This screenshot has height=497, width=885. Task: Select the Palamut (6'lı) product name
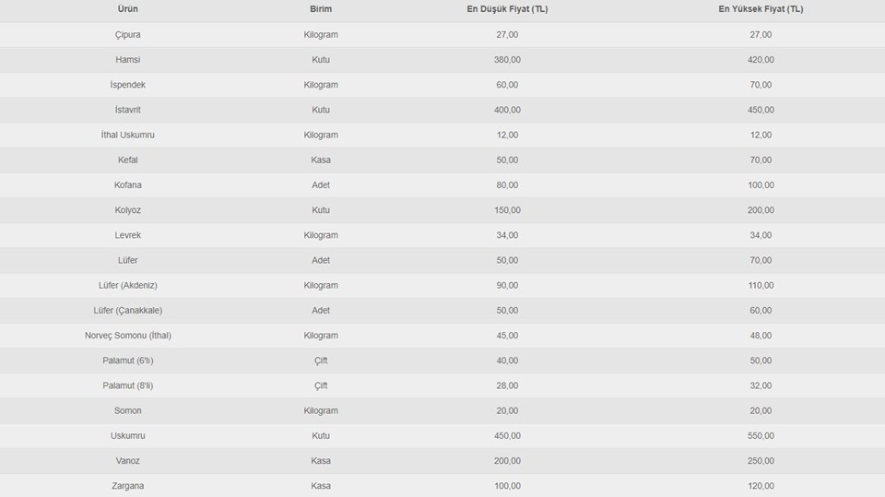point(128,361)
